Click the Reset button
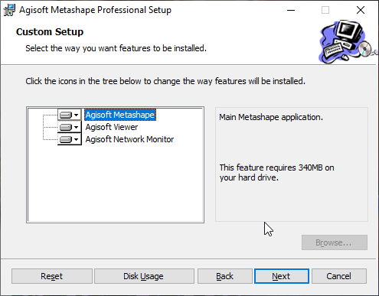 pos(52,276)
